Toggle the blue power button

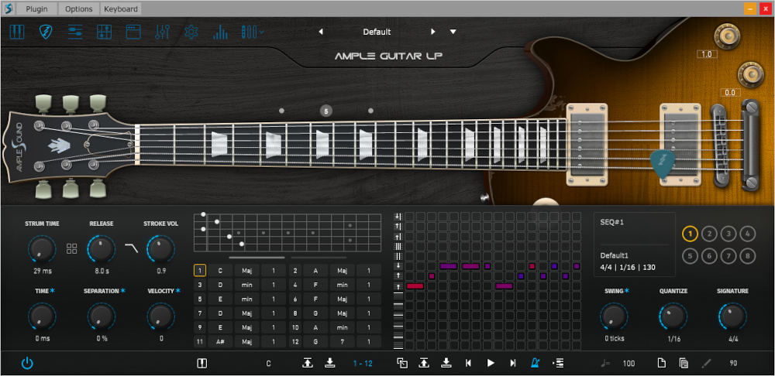(x=27, y=364)
